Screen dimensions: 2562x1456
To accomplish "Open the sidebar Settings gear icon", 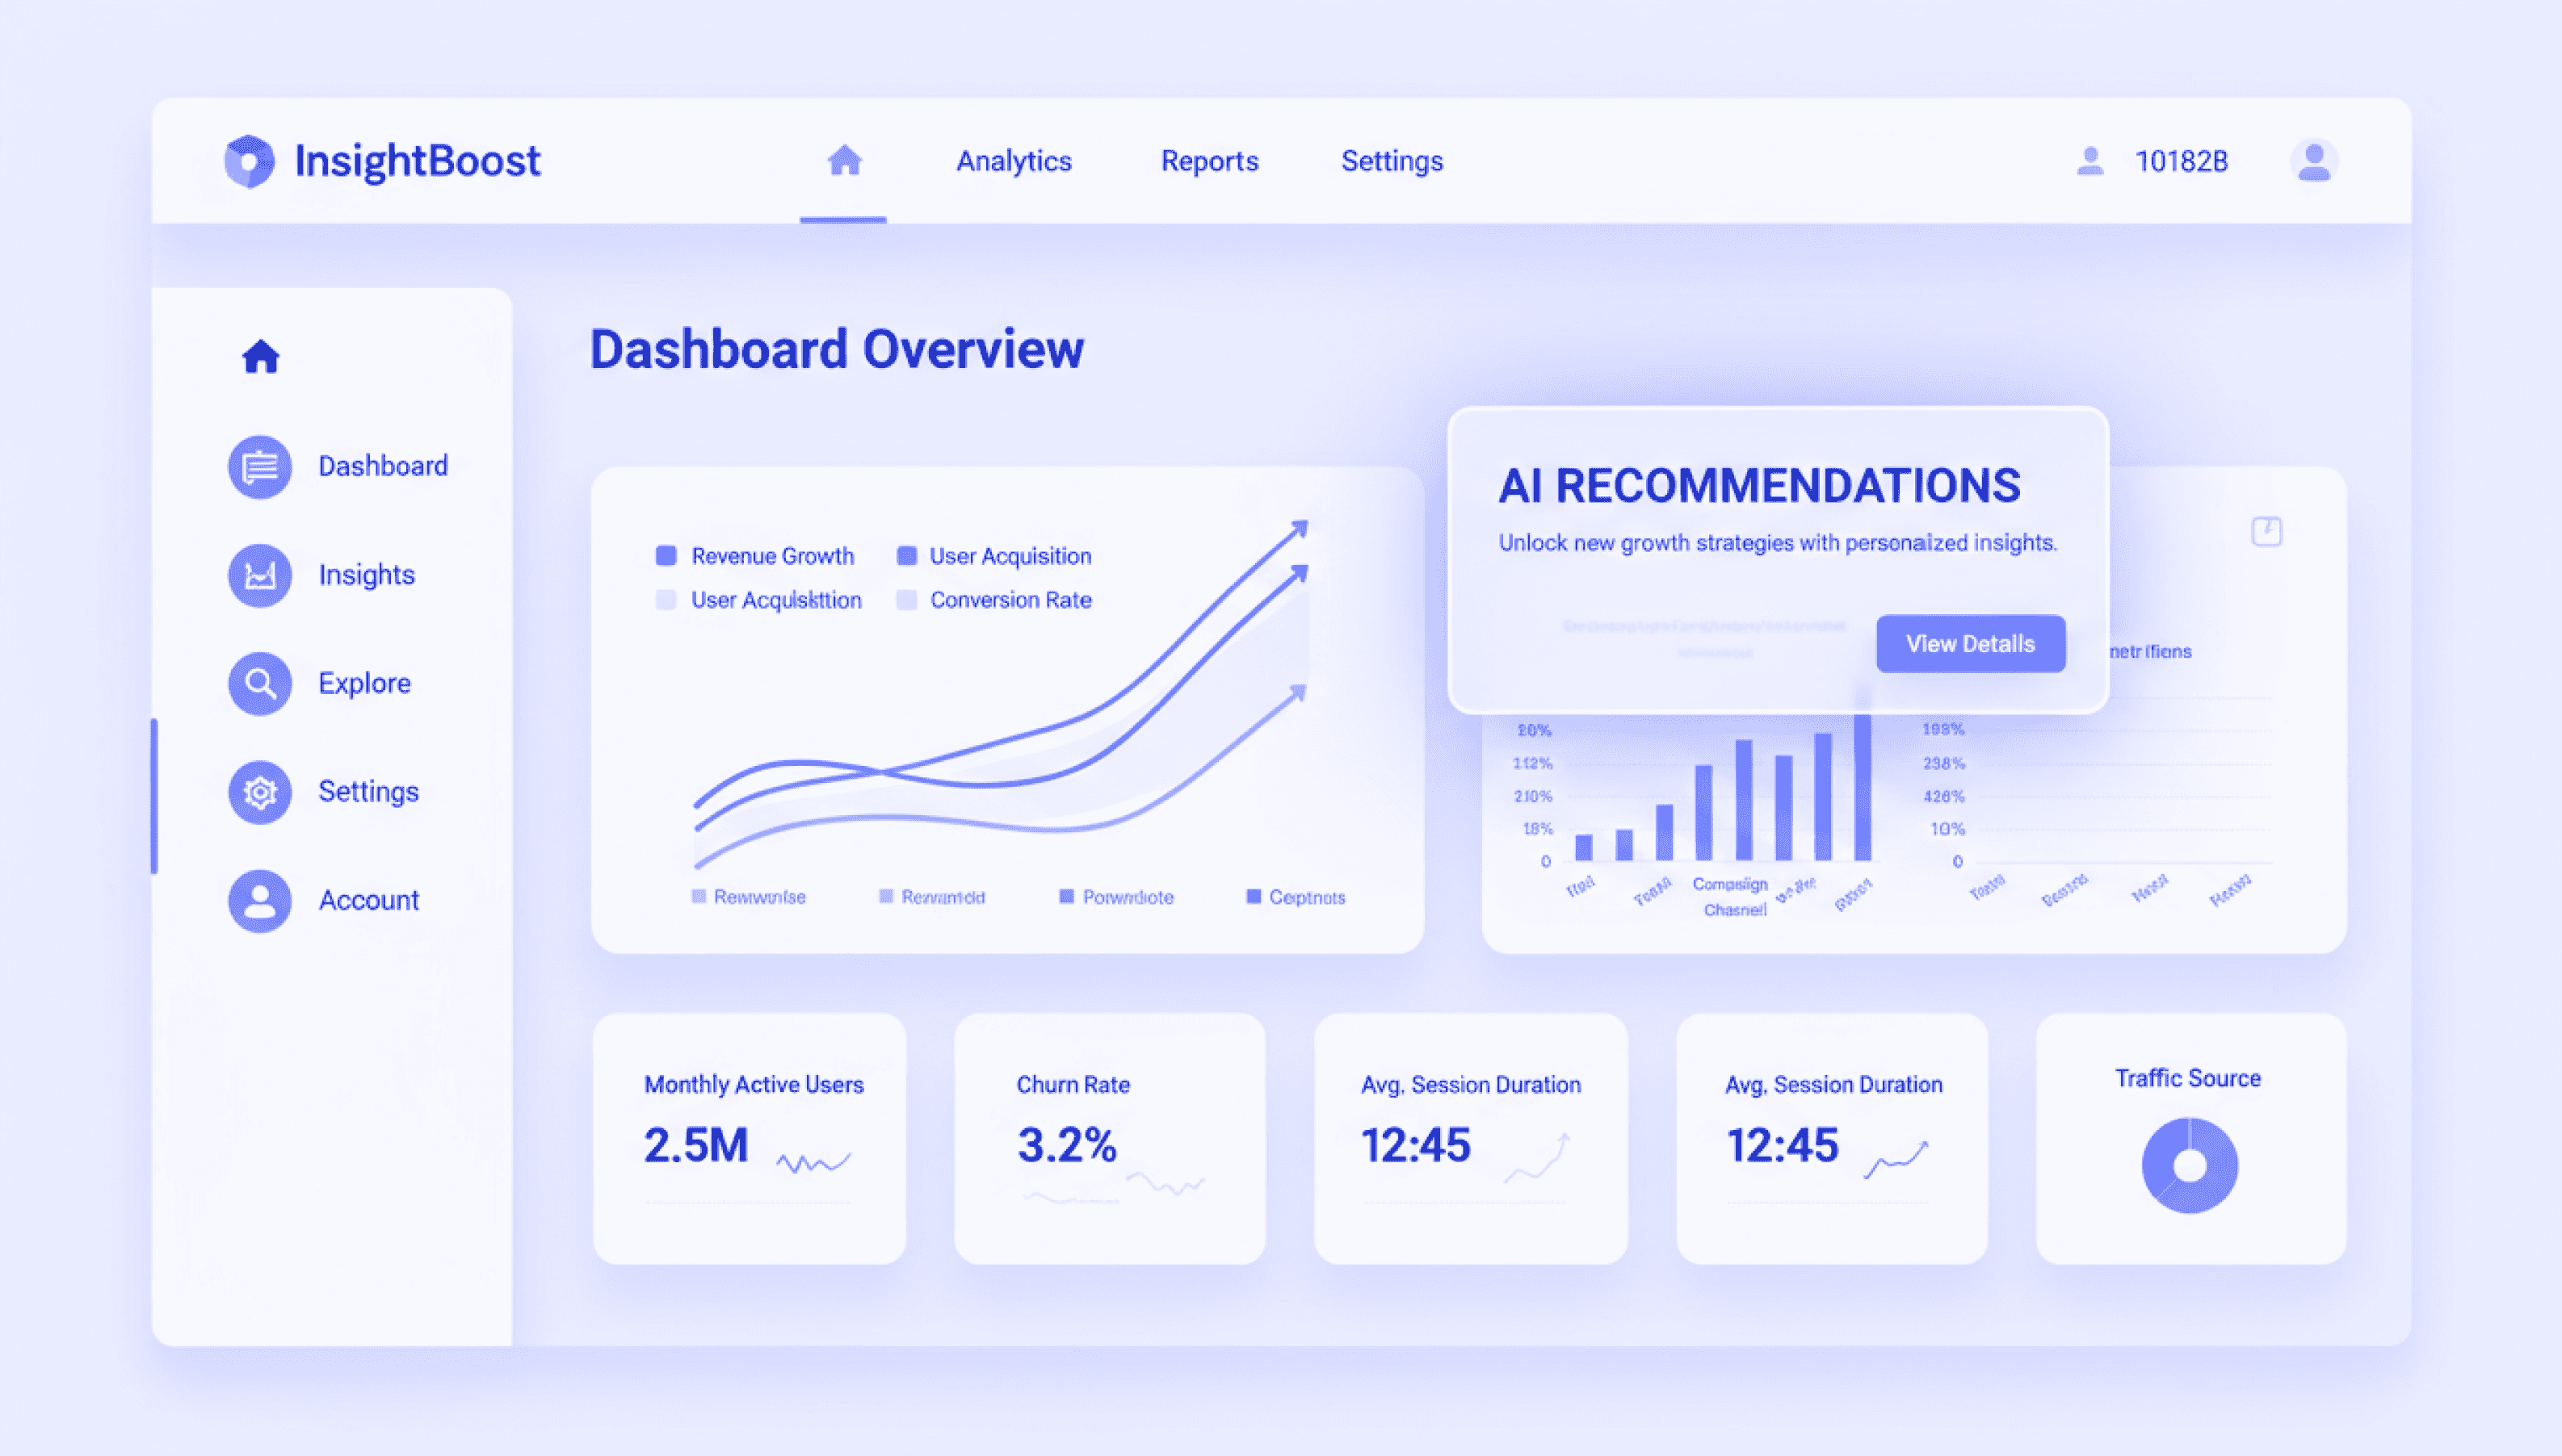I will (x=259, y=792).
